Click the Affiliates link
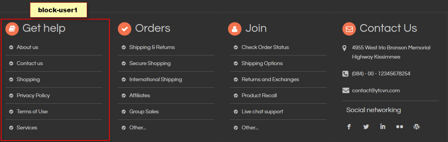The image size is (448, 142). coord(139,96)
